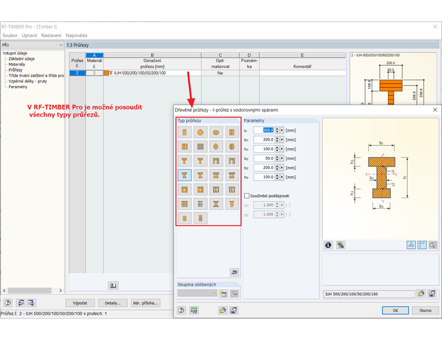Viewport: 442px width, 340px height.
Task: Open the Nápověda menu
Action: pos(76,35)
